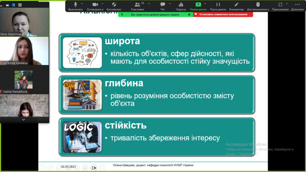Switch video panel to grid view
The image size is (306, 172).
pyautogui.click(x=20, y=5)
